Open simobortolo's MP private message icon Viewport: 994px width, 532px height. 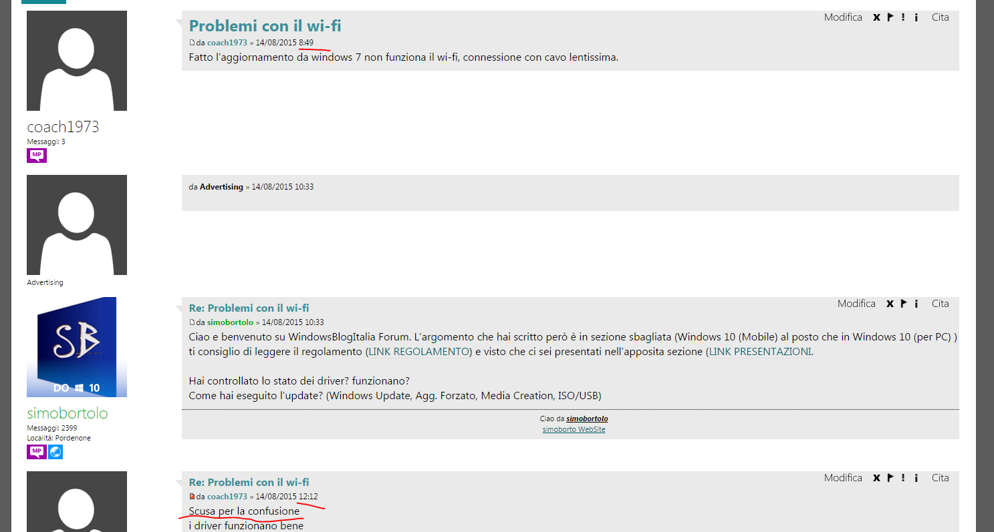pos(37,452)
